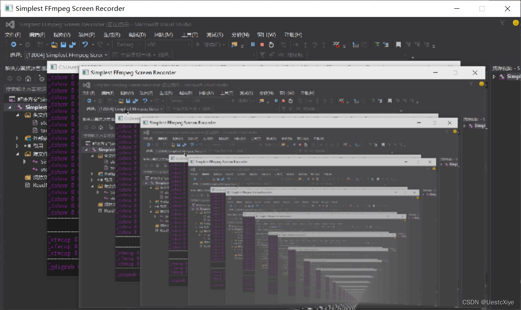The height and width of the screenshot is (310, 521).
Task: Click the red Stop debugging icon
Action: point(262,45)
